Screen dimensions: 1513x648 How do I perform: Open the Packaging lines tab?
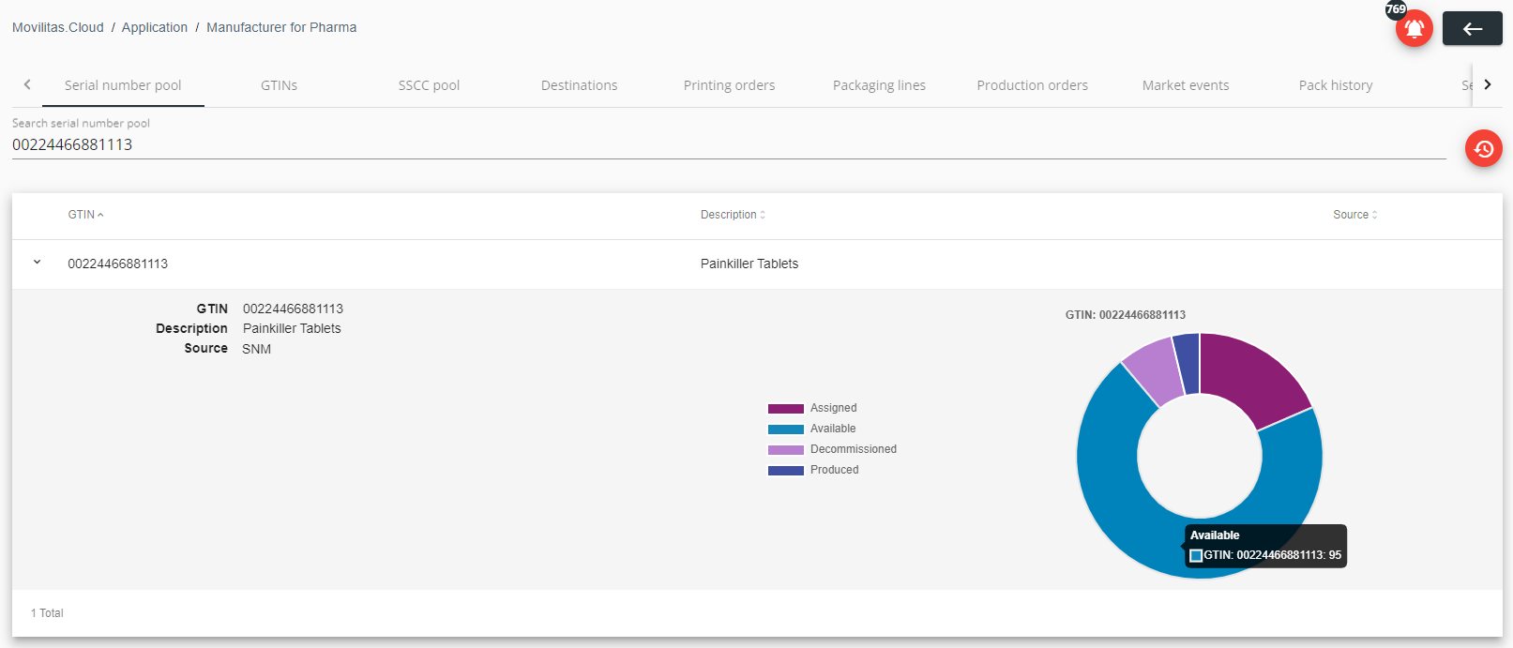(x=879, y=85)
